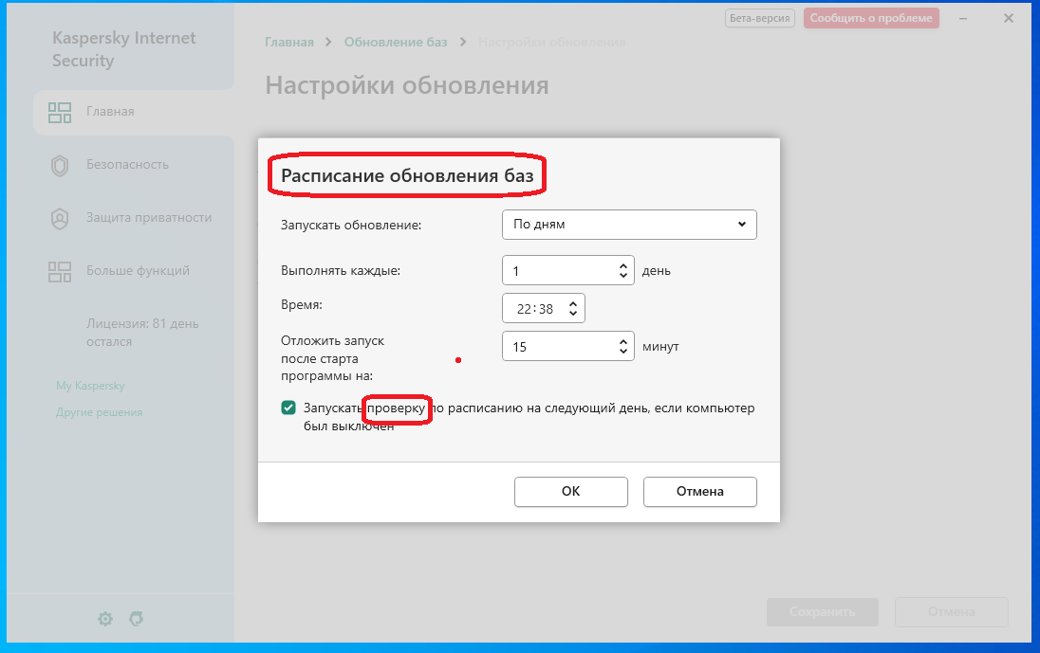Click Лицензия: 81 день остался text

coord(142,333)
